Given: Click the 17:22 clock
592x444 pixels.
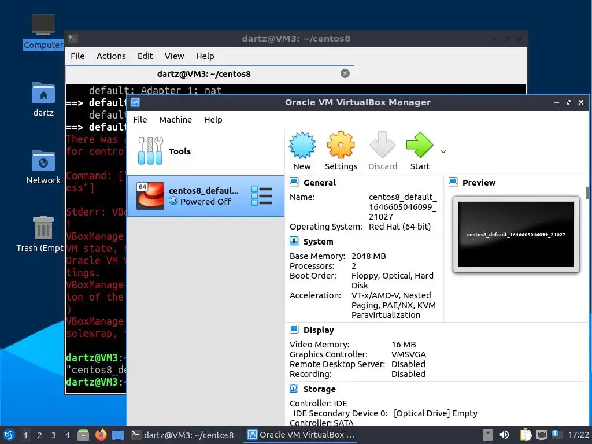Looking at the screenshot, I should [x=578, y=435].
